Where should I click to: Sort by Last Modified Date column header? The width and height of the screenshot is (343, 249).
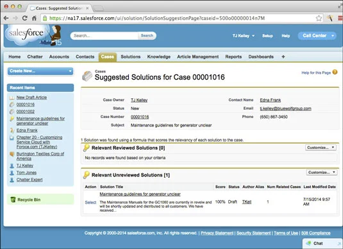(x=319, y=187)
